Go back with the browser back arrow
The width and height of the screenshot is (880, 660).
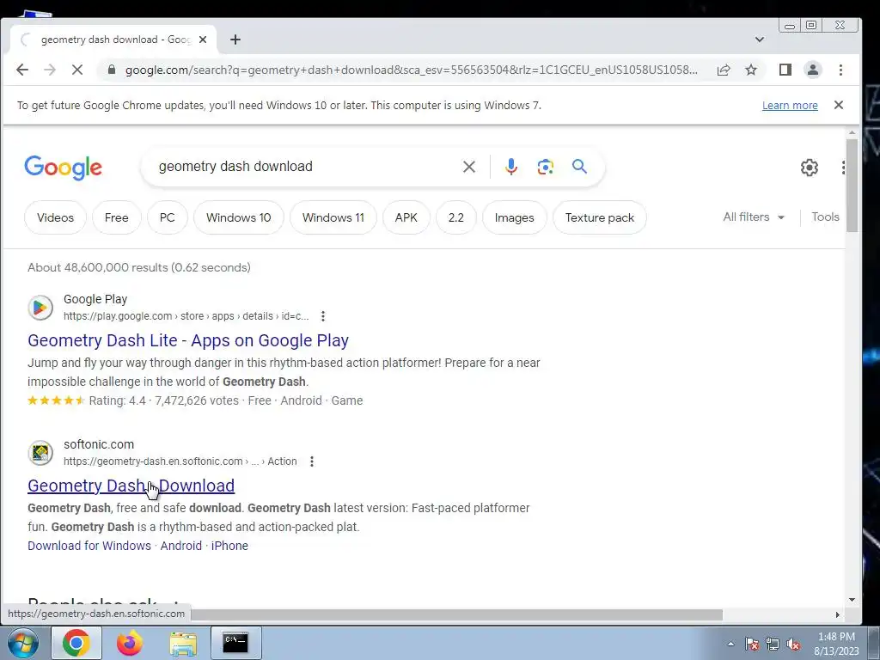21,70
